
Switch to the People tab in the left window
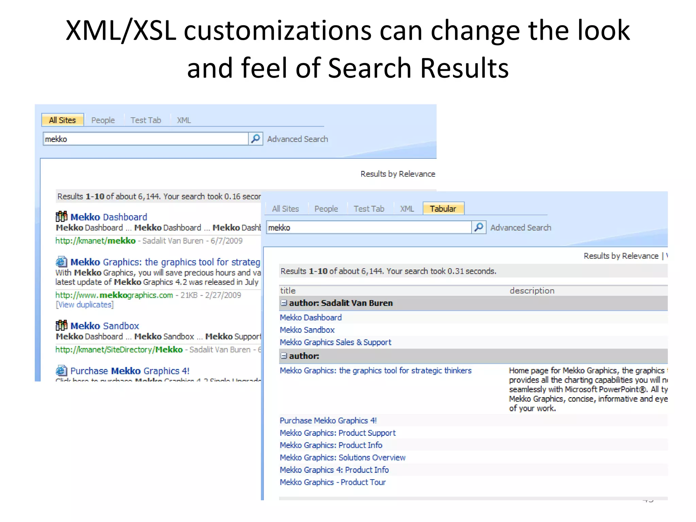click(103, 120)
